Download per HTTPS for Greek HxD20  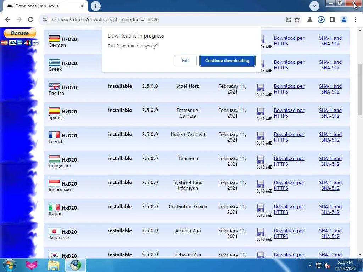pyautogui.click(x=289, y=65)
